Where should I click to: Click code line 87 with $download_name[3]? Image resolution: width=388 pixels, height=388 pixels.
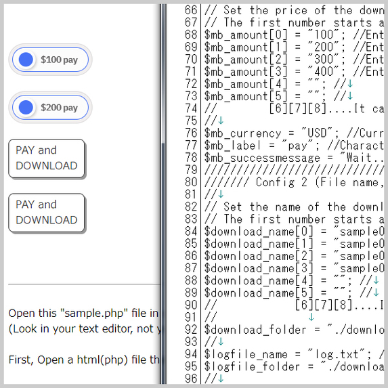(x=294, y=268)
